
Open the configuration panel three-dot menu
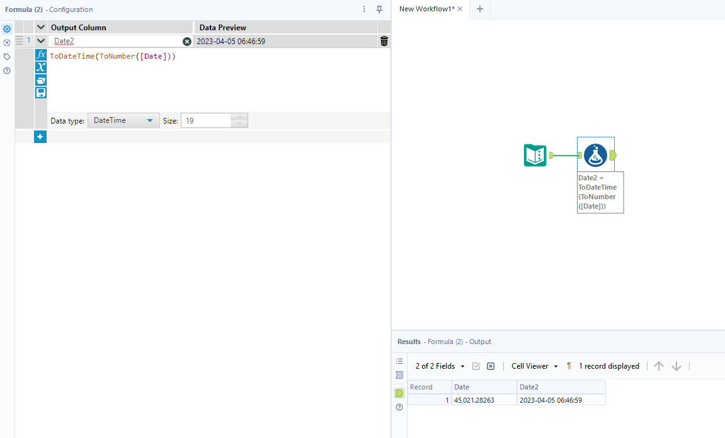coord(364,9)
